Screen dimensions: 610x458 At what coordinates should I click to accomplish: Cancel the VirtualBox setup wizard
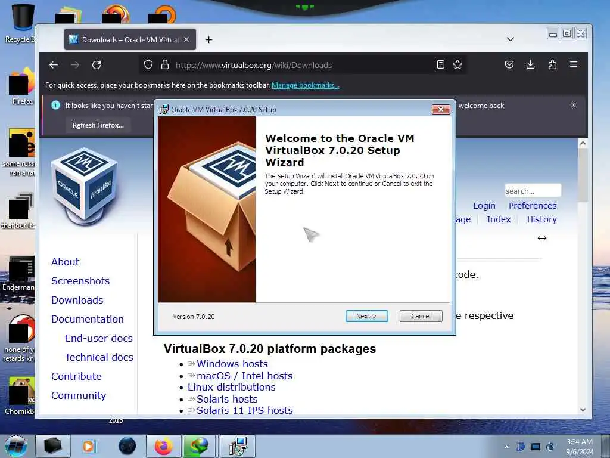[421, 316]
